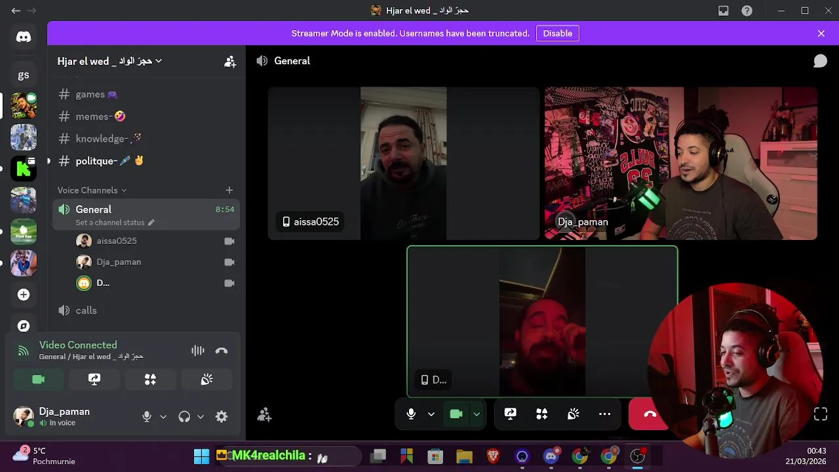Disable Streamer Mode via banner button
This screenshot has width=839, height=472.
coord(557,33)
